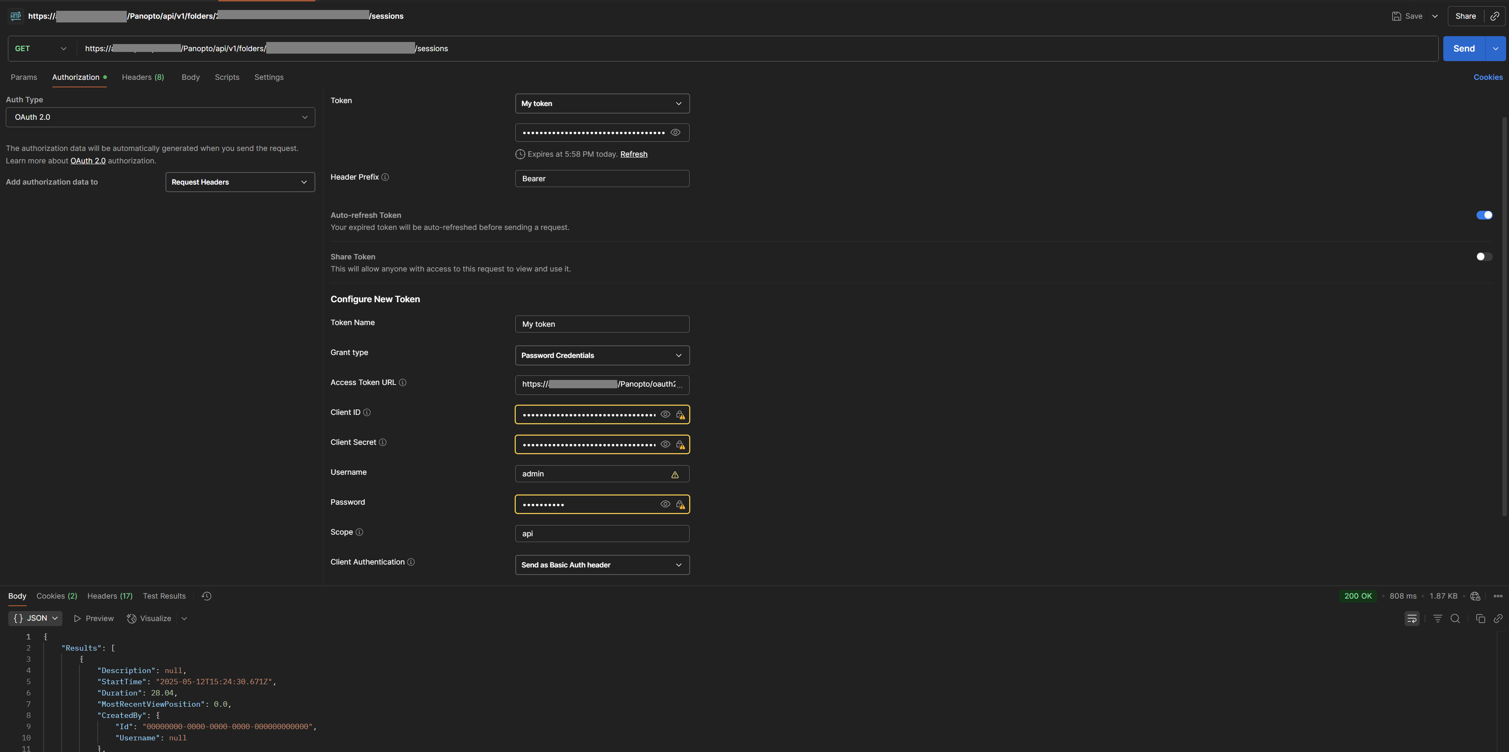Reveal the Client ID value

coord(665,414)
